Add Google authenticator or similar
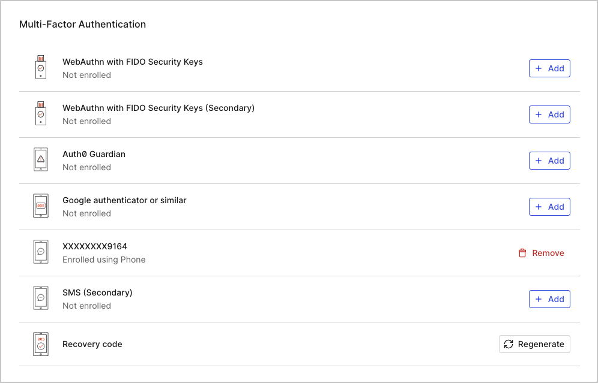The width and height of the screenshot is (598, 383). coord(549,206)
